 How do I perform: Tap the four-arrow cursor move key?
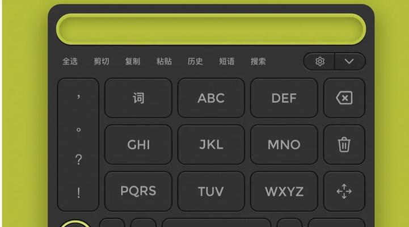(x=344, y=191)
